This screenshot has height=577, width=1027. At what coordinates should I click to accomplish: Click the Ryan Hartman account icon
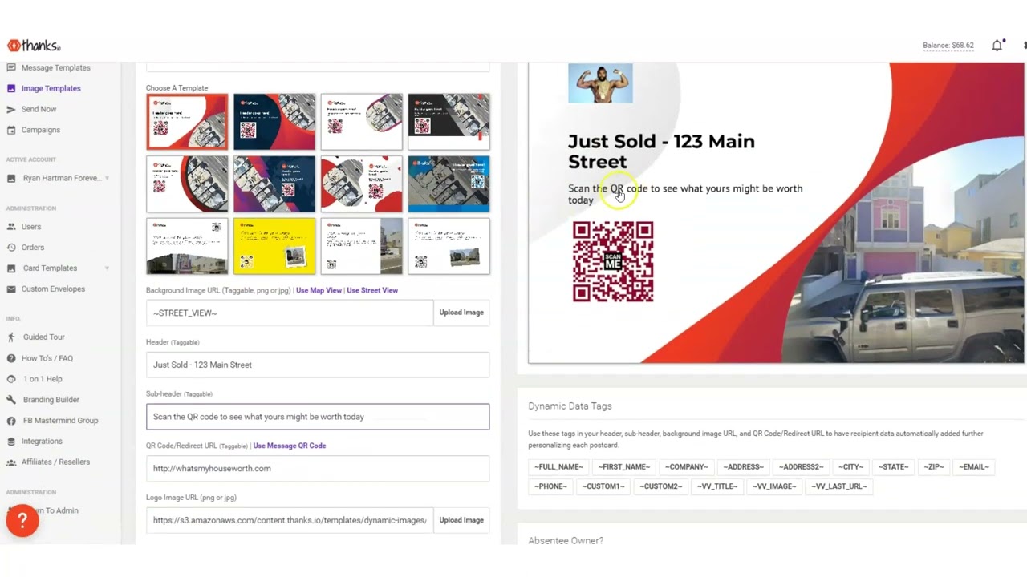[x=11, y=179]
